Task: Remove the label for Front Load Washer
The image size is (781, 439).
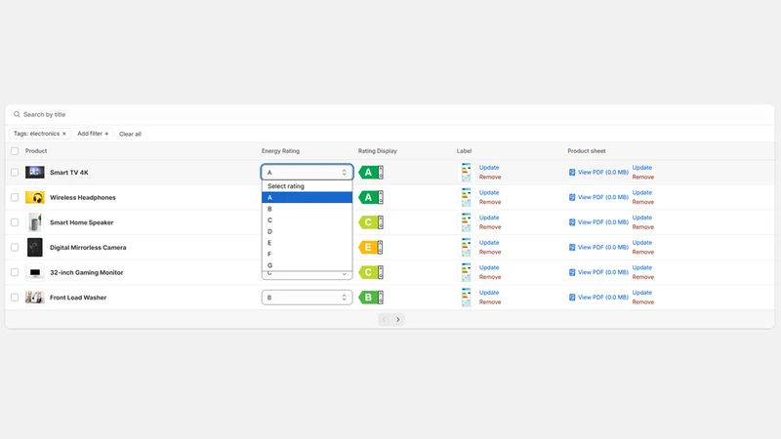Action: 490,302
